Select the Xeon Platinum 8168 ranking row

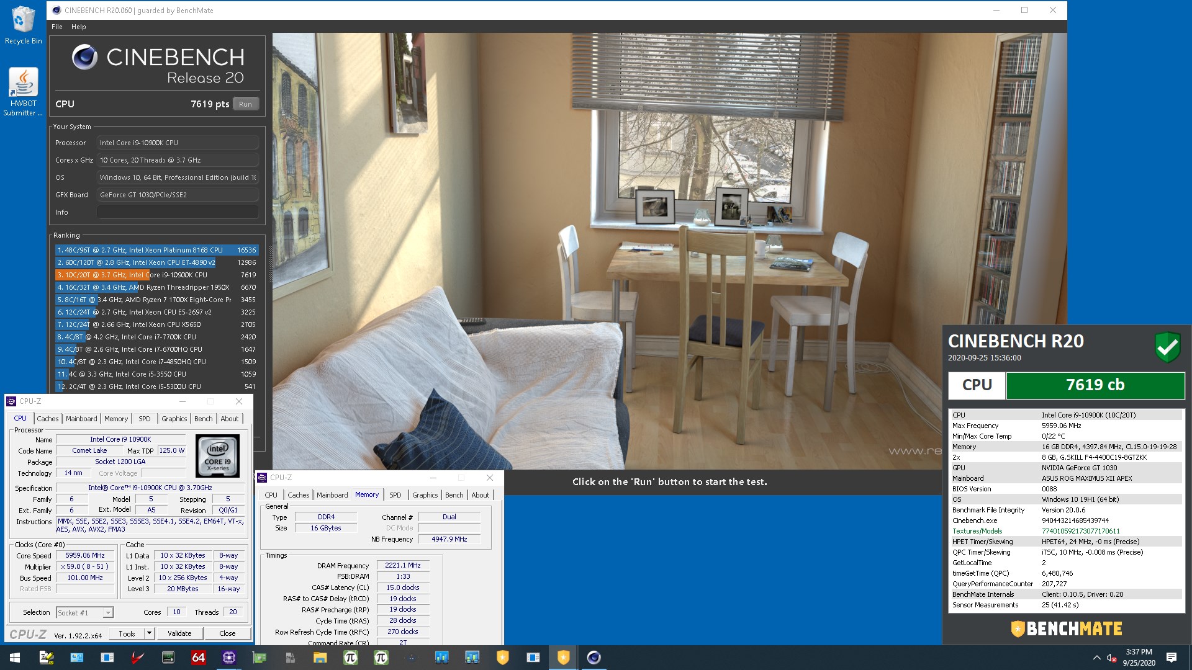(156, 250)
